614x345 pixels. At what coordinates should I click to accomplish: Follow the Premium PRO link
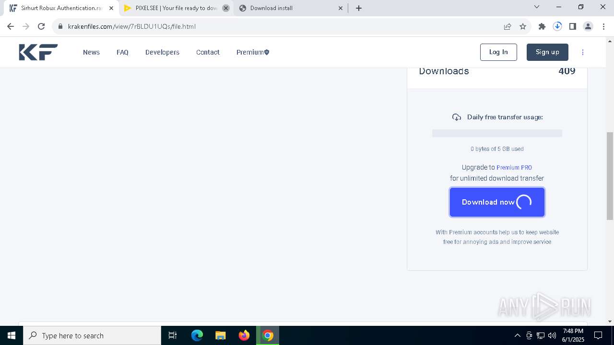(514, 168)
